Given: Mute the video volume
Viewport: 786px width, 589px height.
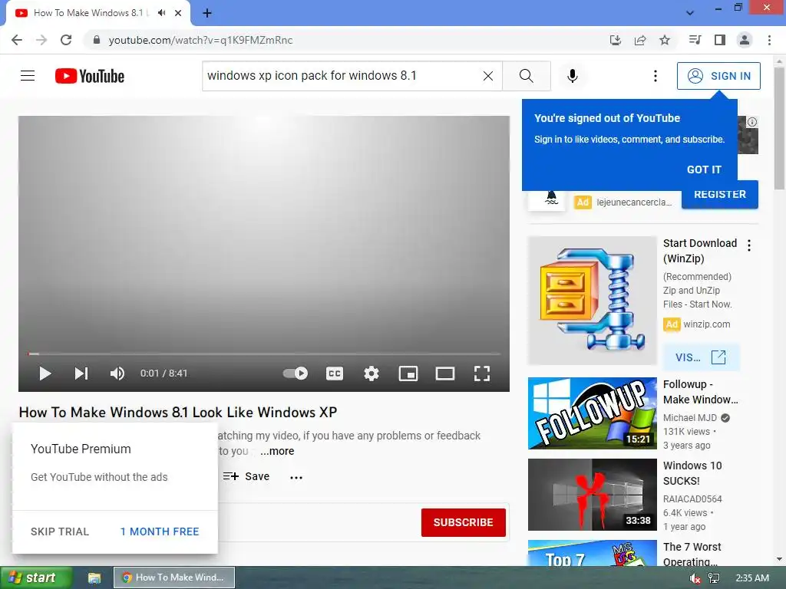Looking at the screenshot, I should pyautogui.click(x=117, y=373).
